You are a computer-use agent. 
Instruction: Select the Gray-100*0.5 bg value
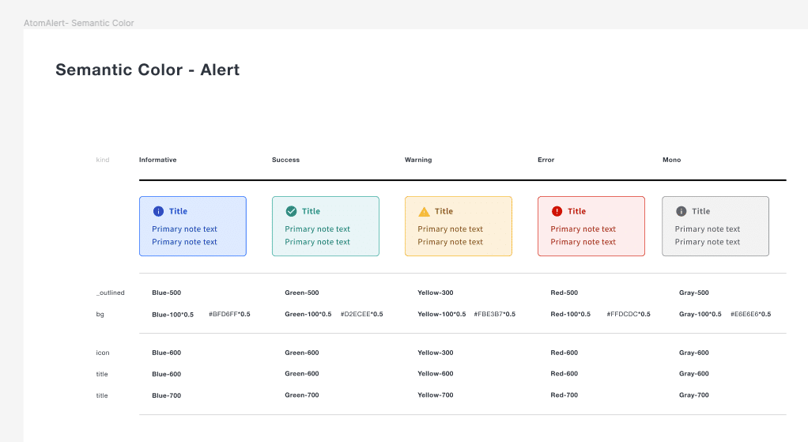coord(700,314)
